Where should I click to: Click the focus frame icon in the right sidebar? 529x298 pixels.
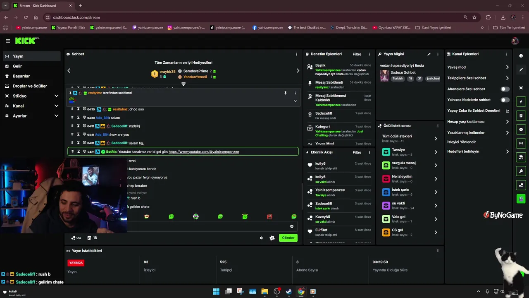pos(521,88)
